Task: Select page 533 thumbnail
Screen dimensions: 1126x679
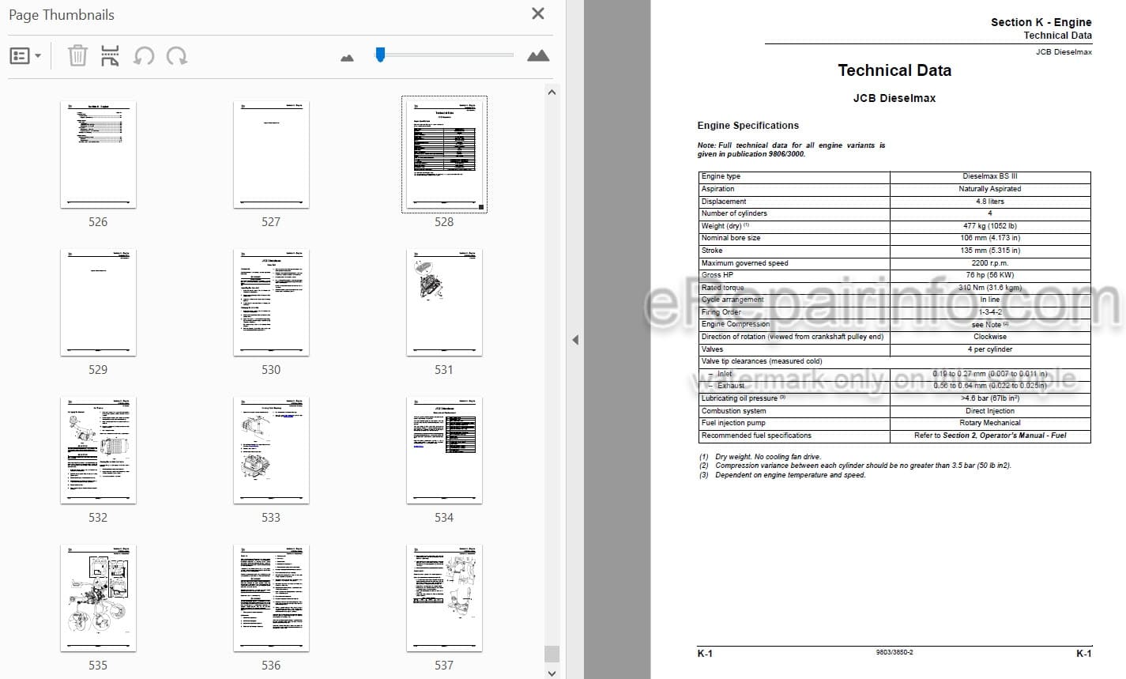Action: (x=271, y=450)
